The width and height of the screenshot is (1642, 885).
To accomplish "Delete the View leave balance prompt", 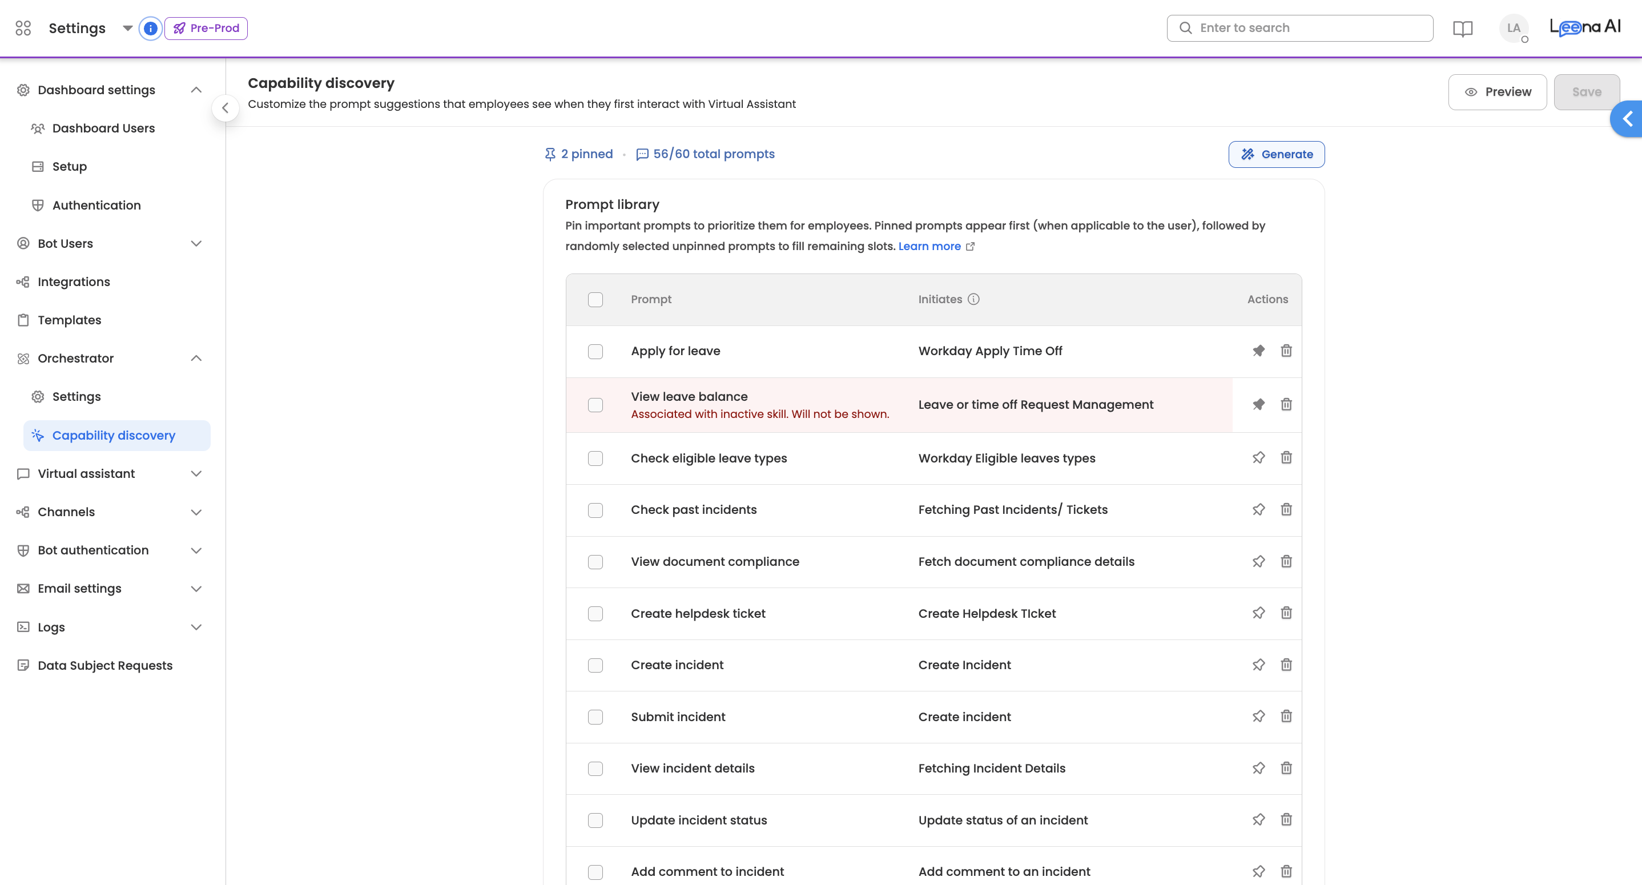I will [x=1286, y=404].
